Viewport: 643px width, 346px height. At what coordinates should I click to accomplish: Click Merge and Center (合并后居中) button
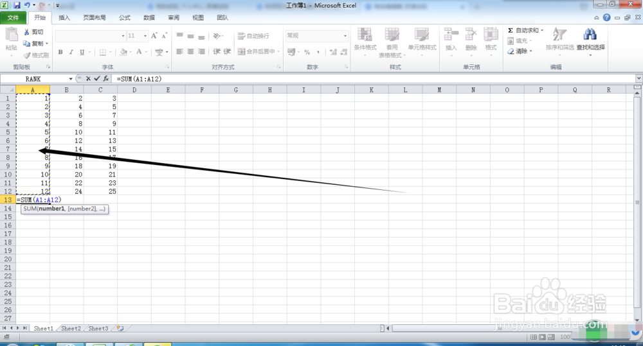coord(257,51)
